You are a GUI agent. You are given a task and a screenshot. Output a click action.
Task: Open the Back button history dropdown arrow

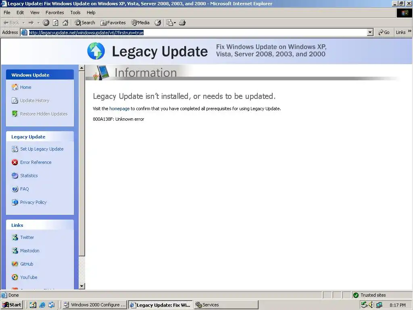click(23, 23)
